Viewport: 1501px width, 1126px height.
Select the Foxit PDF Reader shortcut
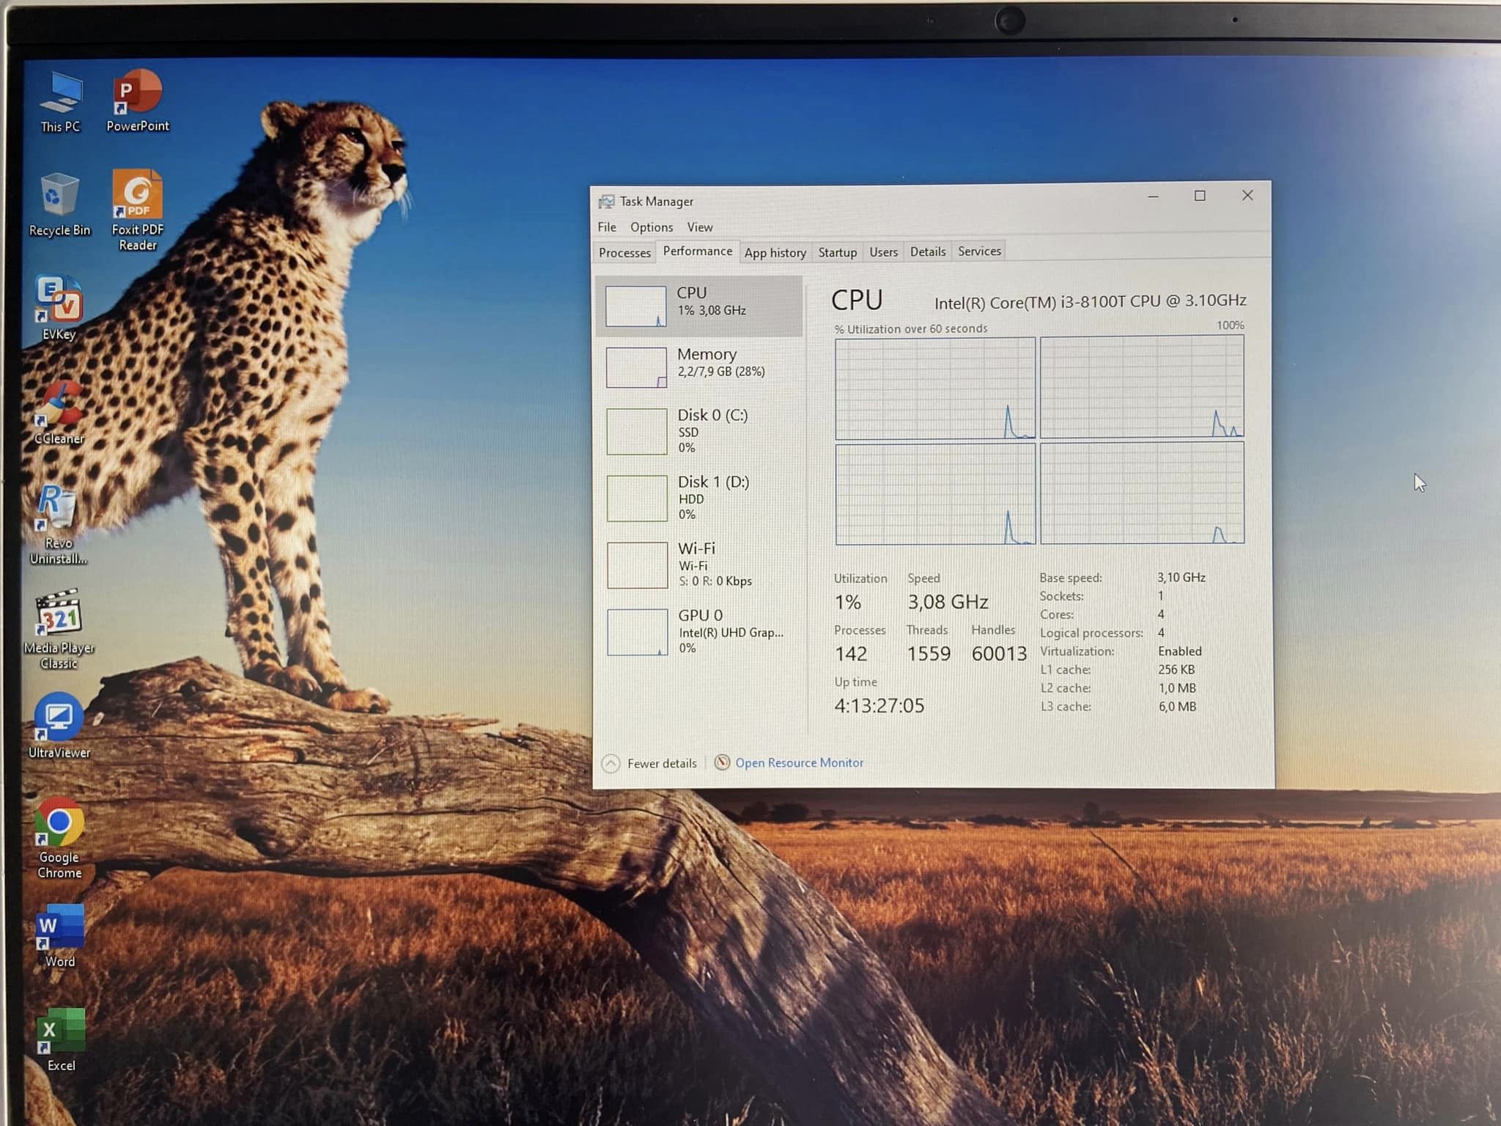click(x=137, y=210)
